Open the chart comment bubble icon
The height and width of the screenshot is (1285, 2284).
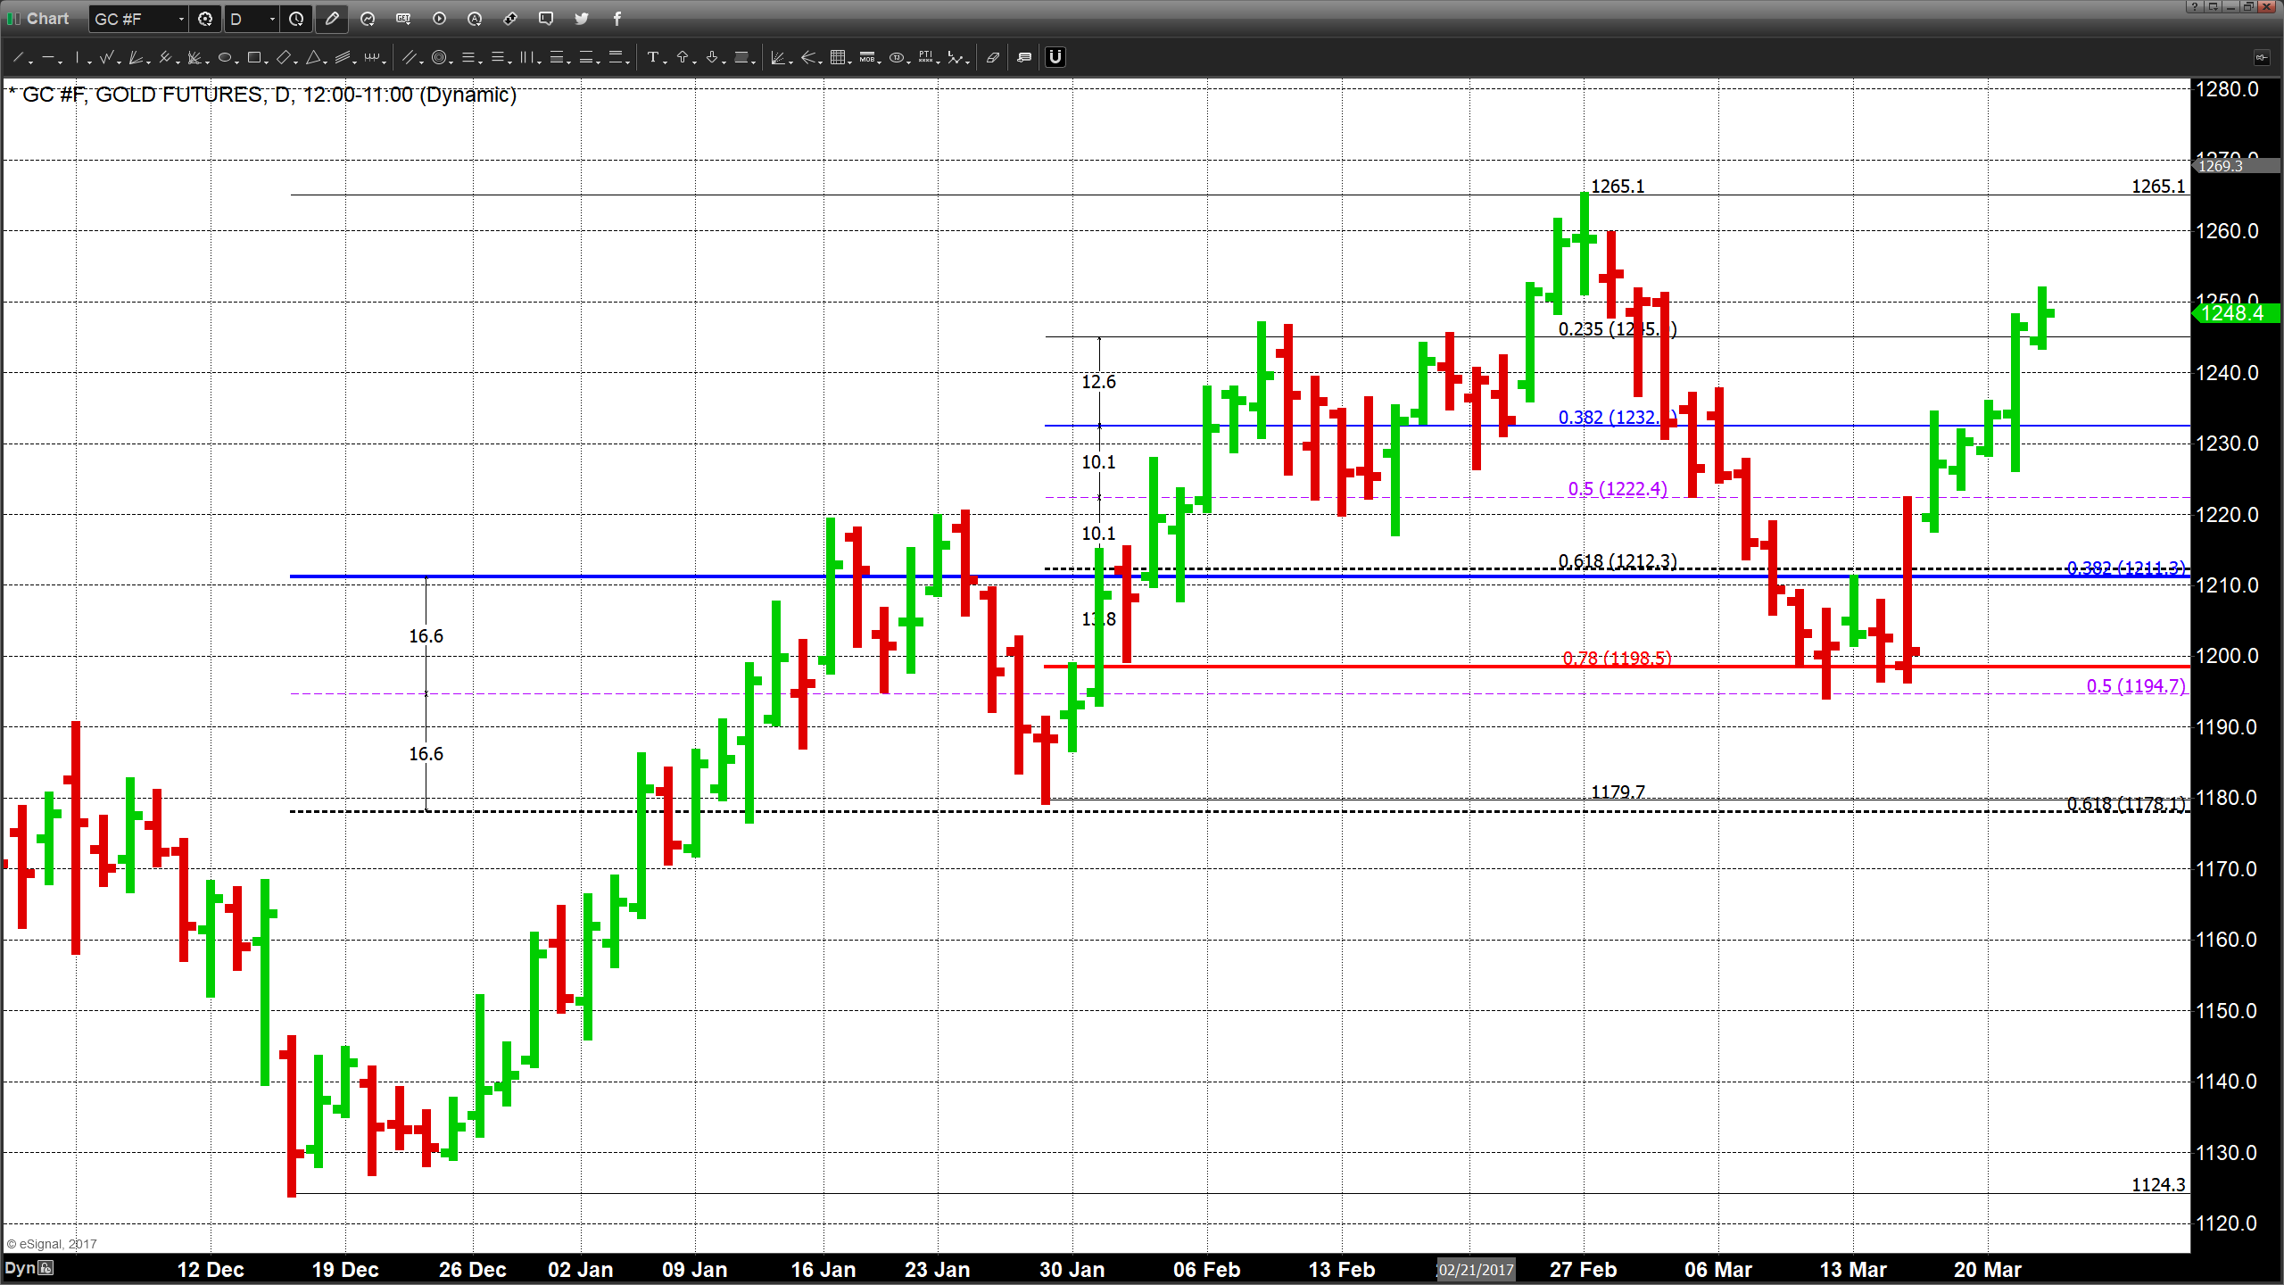546,19
